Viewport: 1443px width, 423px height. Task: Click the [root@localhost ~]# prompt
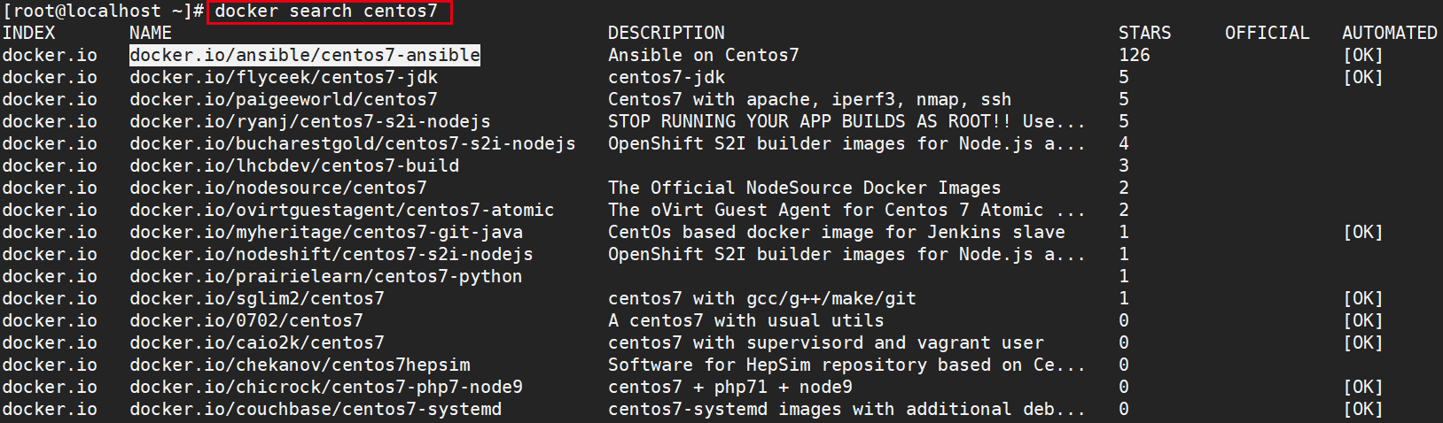point(103,12)
